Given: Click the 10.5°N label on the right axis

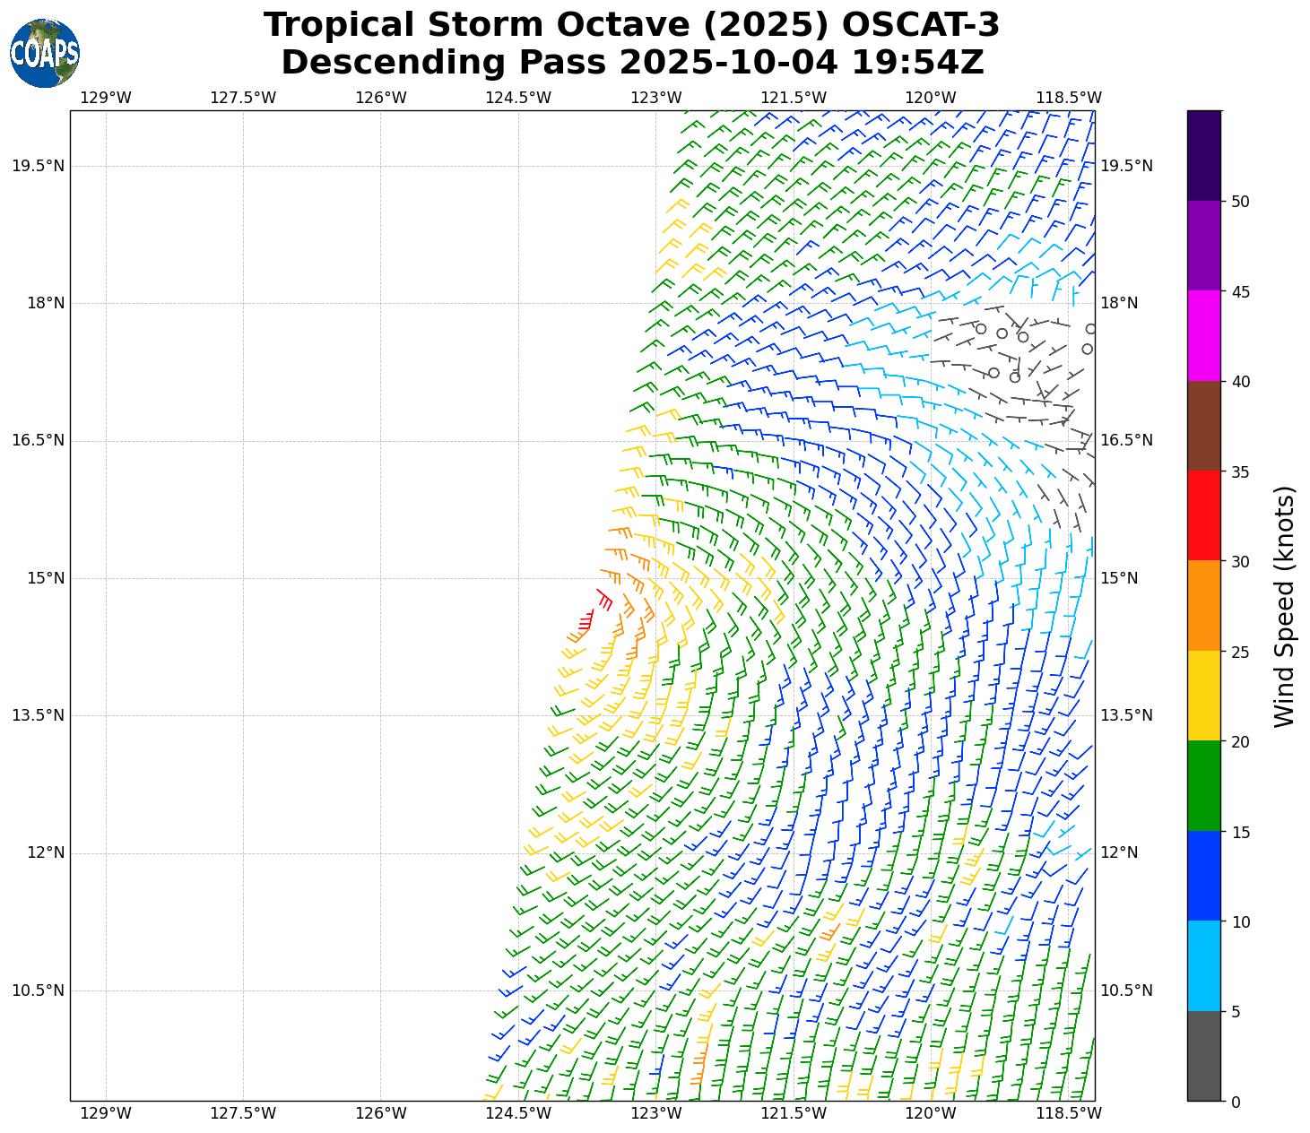Looking at the screenshot, I should 1126,990.
